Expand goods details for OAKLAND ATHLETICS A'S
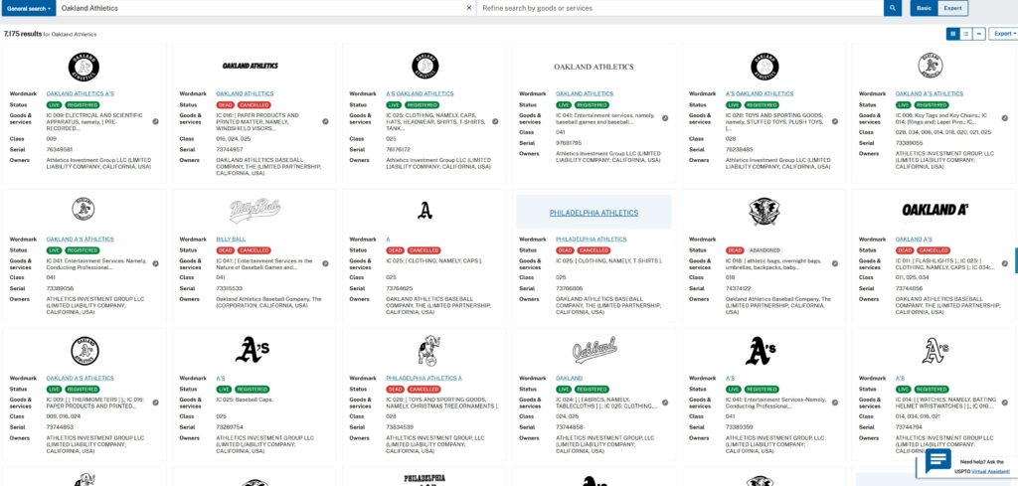The image size is (1018, 486). coord(155,121)
